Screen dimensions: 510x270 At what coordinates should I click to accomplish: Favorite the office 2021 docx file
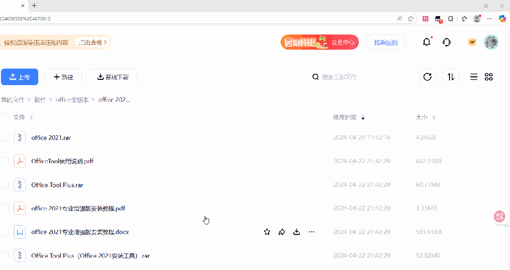(x=267, y=232)
